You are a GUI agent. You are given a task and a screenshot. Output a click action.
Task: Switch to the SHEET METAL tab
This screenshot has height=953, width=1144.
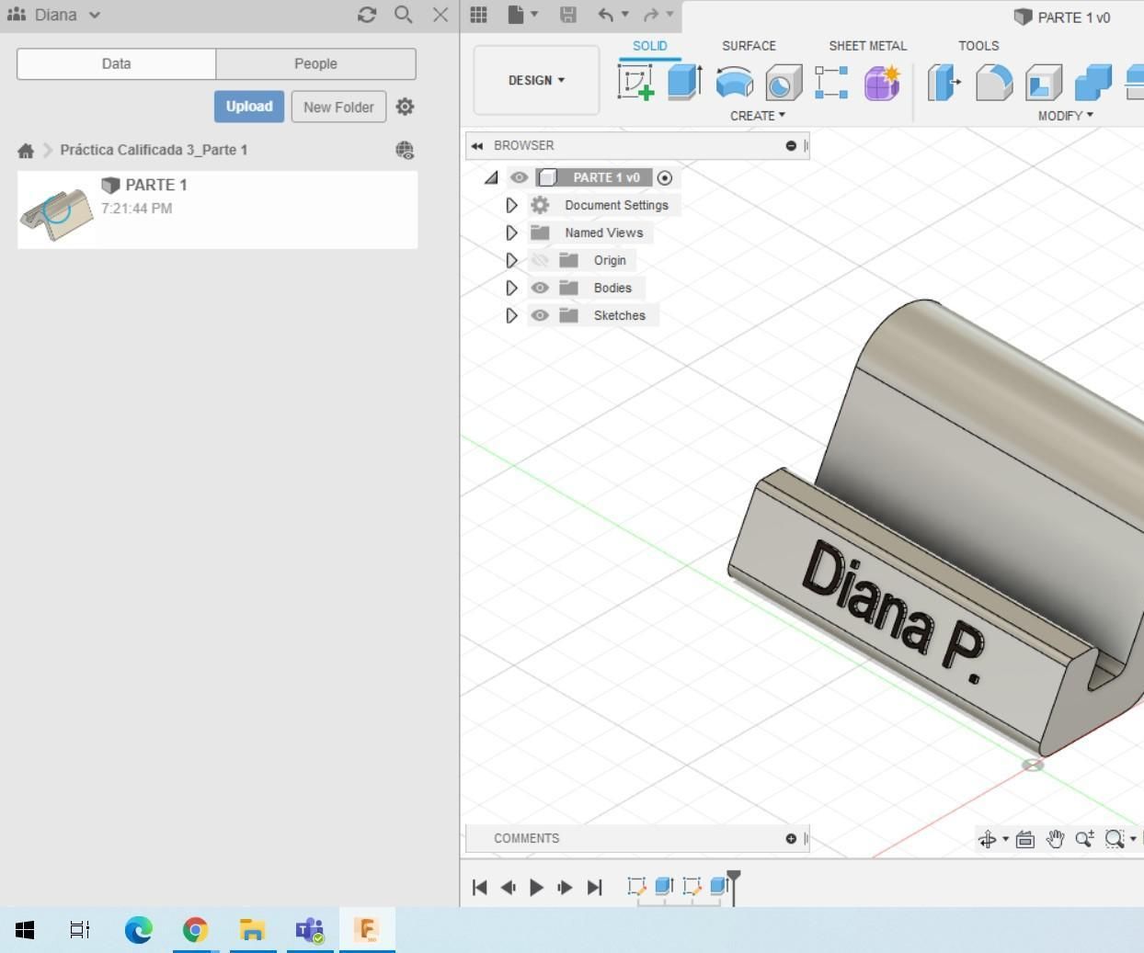[868, 46]
